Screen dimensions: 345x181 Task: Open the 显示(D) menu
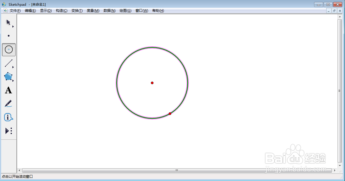pos(46,11)
